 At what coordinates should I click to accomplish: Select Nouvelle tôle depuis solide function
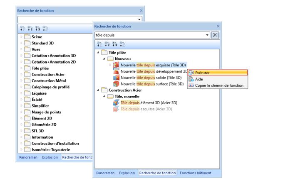point(151,78)
